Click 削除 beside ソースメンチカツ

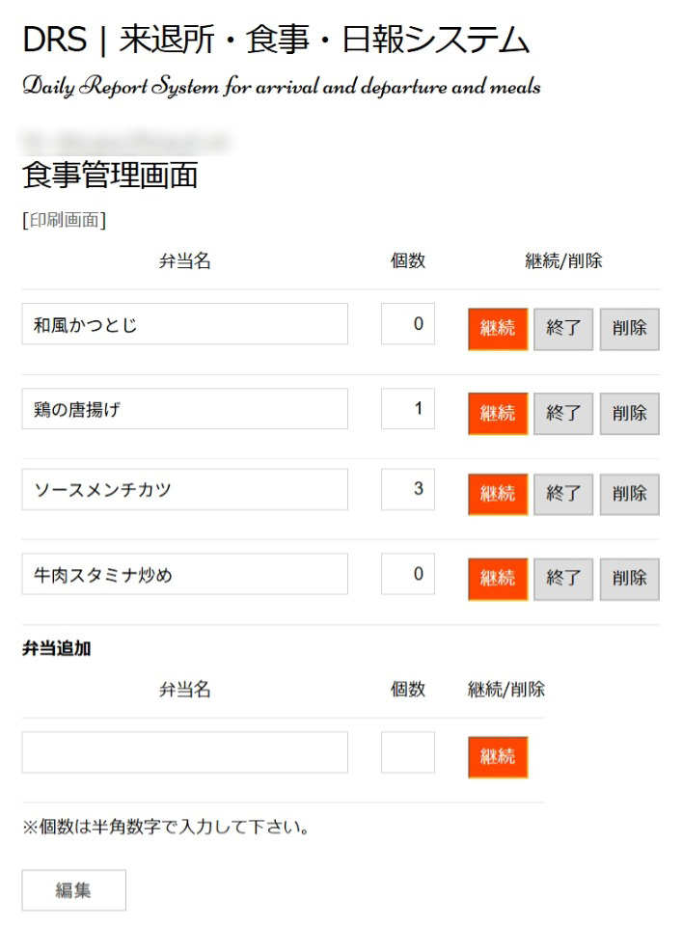click(630, 494)
